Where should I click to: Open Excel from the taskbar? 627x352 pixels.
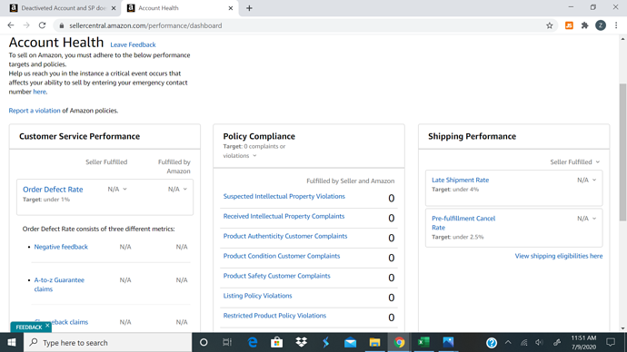tap(423, 342)
